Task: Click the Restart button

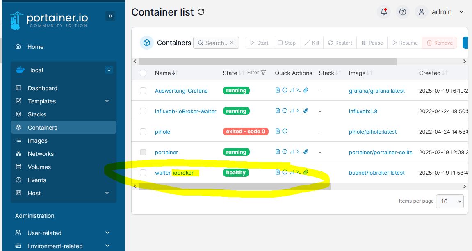Action: (x=340, y=43)
